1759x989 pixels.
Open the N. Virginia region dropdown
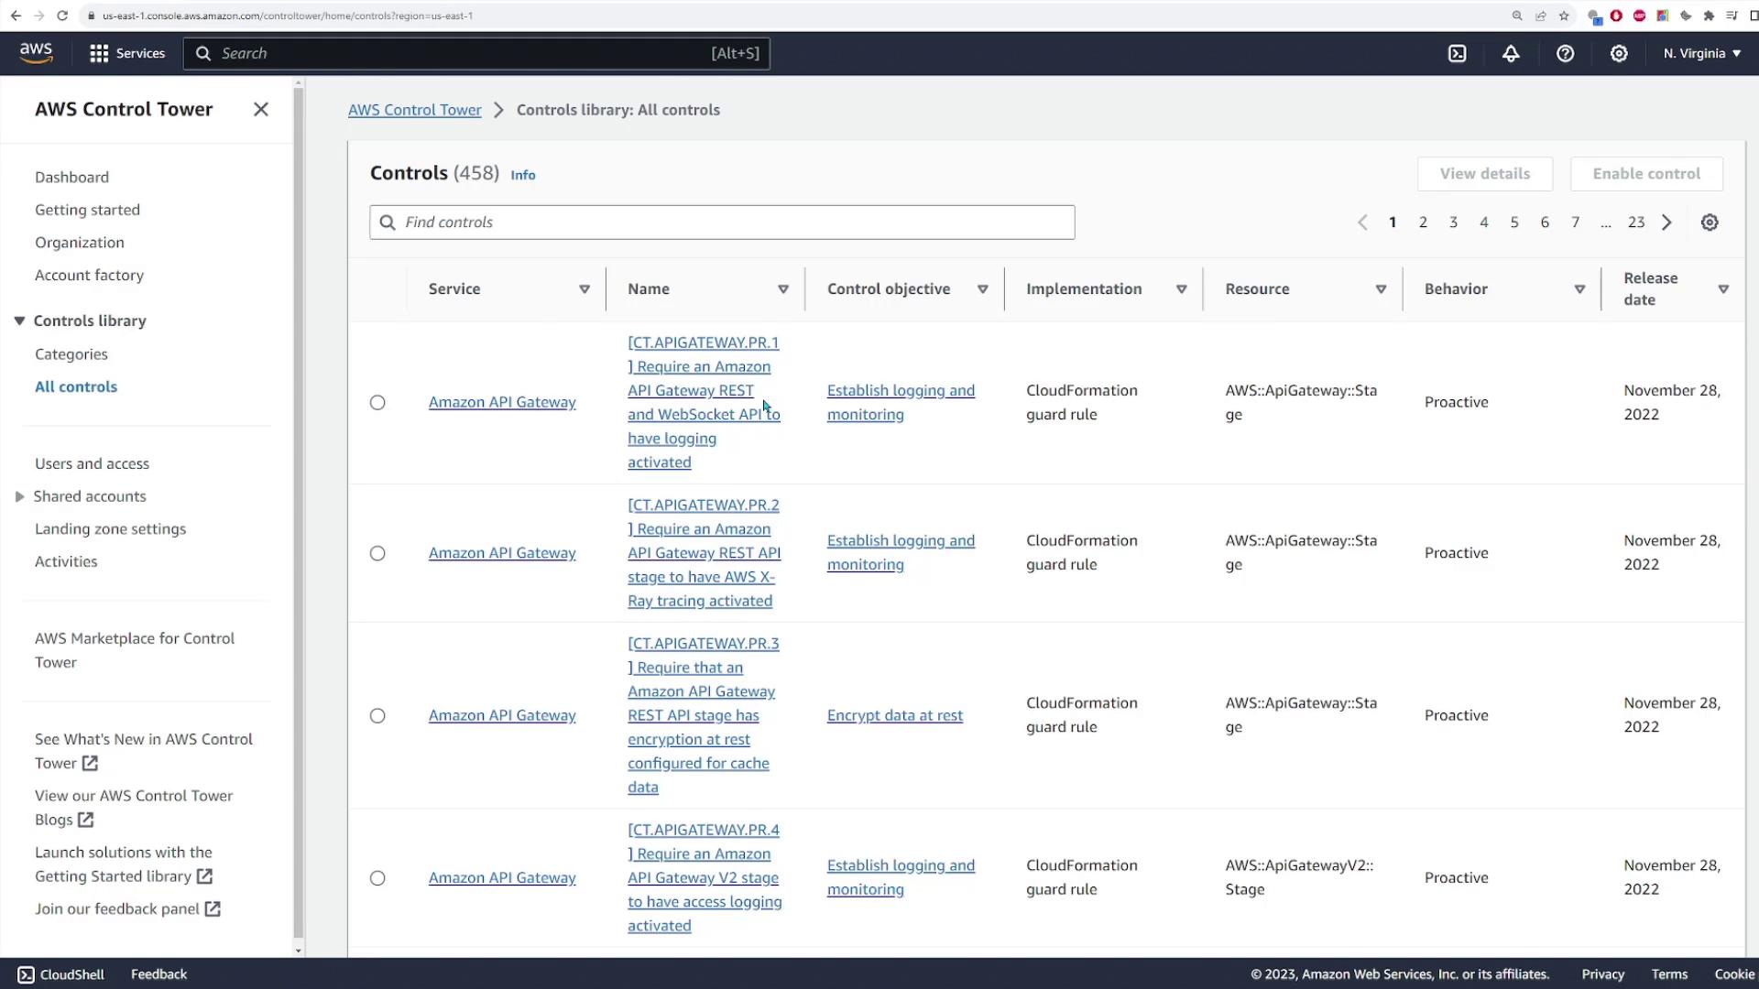[1701, 54]
